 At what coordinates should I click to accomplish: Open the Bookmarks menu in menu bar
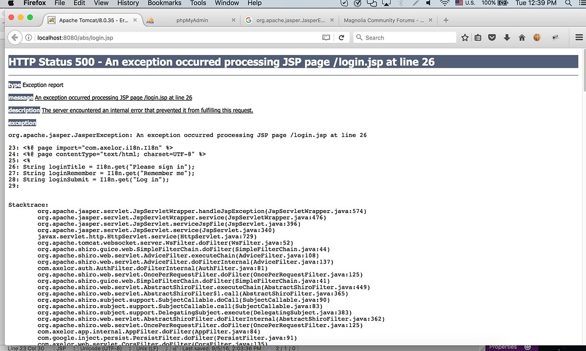(x=163, y=3)
